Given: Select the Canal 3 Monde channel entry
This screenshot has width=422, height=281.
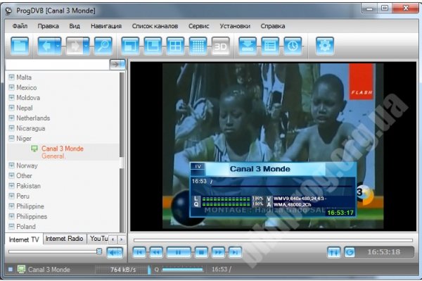Looking at the screenshot, I should [63, 152].
